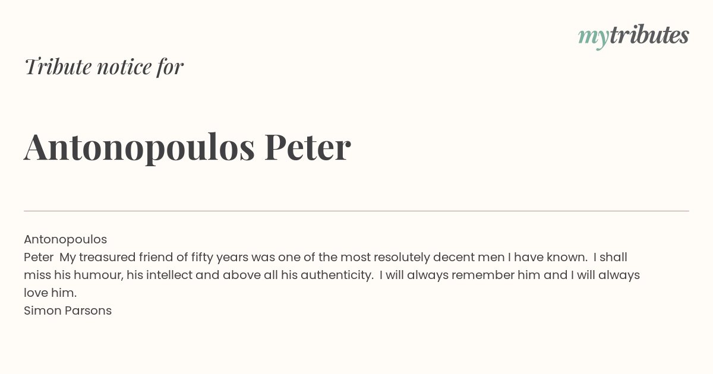Click the dark "tributes" part of logo
The width and height of the screenshot is (713, 374).
(x=649, y=35)
